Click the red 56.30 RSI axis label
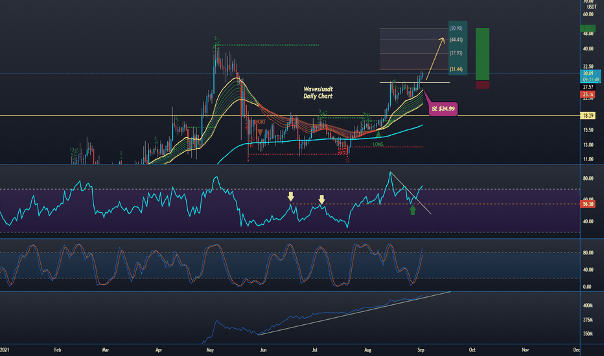 tap(588, 204)
